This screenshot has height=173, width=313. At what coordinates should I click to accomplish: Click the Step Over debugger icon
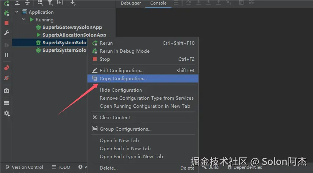pyautogui.click(x=189, y=3)
